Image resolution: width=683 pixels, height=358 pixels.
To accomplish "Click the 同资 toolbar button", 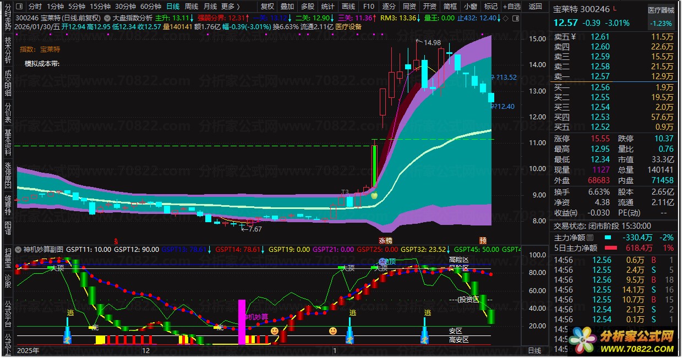I will [409, 7].
